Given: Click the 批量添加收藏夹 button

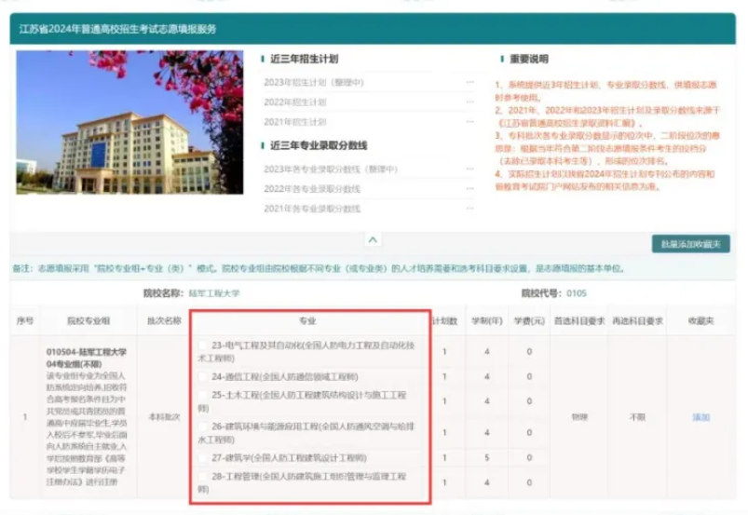Looking at the screenshot, I should click(691, 244).
